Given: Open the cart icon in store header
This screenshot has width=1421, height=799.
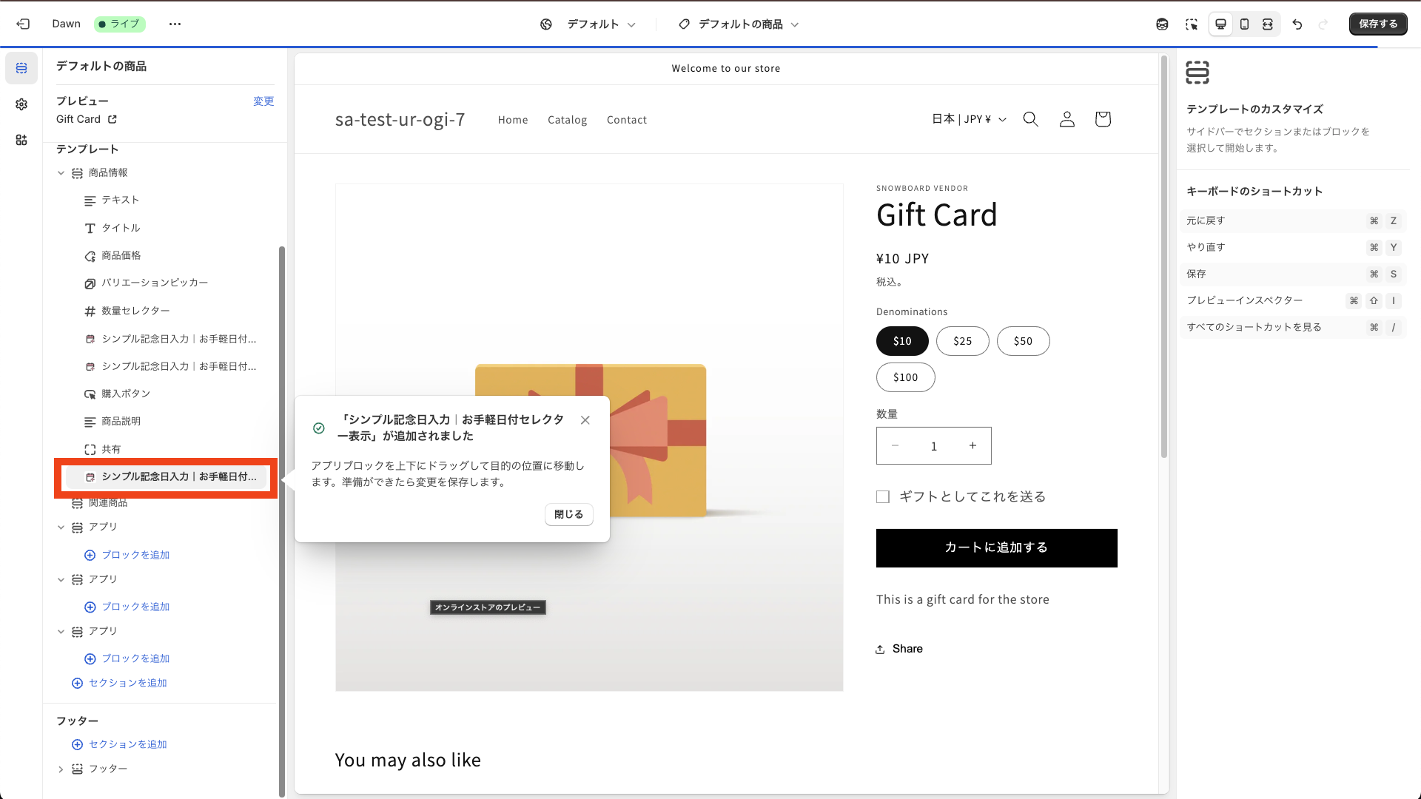Looking at the screenshot, I should (x=1103, y=119).
